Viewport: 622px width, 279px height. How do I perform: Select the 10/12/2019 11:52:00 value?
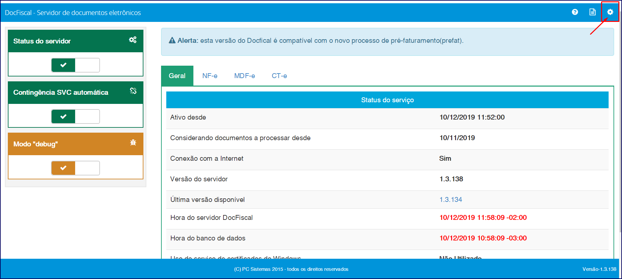click(472, 117)
